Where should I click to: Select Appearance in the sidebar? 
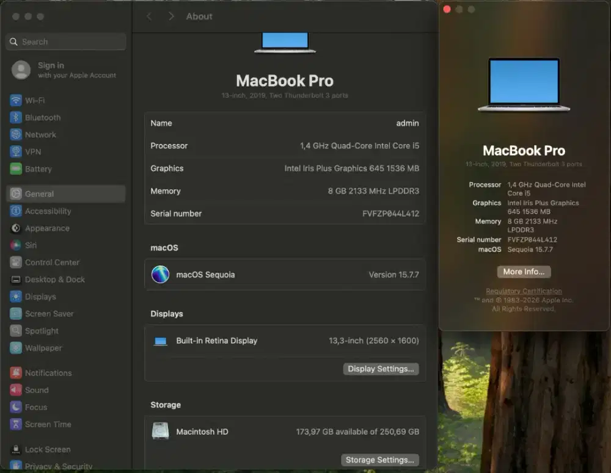[x=65, y=228]
